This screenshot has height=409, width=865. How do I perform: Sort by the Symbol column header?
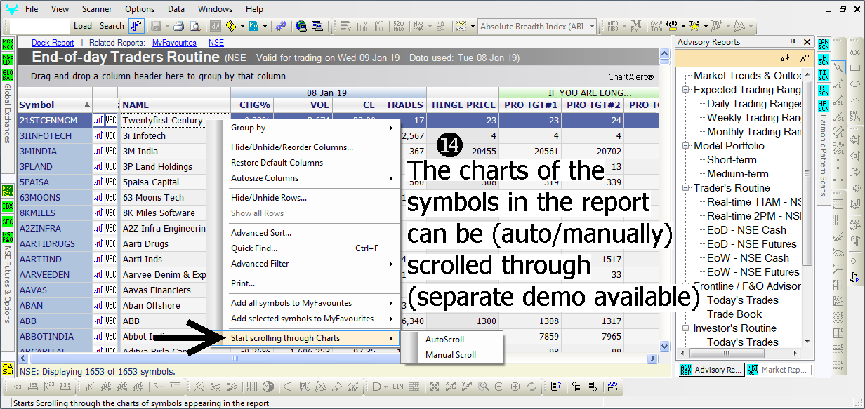[x=55, y=105]
